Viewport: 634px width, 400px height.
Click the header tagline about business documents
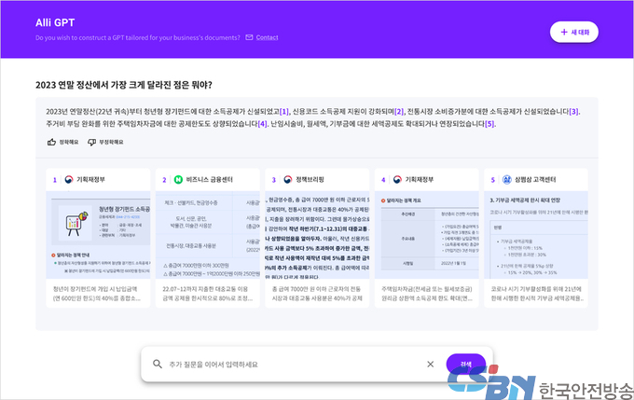137,37
